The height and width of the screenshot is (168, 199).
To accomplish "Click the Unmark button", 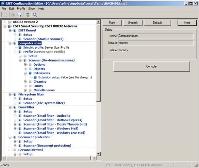I will point(133,23).
